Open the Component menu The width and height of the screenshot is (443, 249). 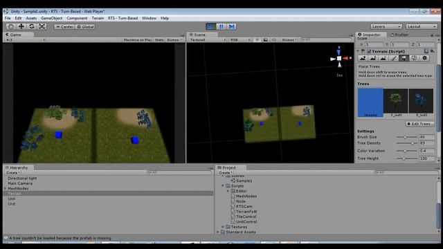coord(77,18)
